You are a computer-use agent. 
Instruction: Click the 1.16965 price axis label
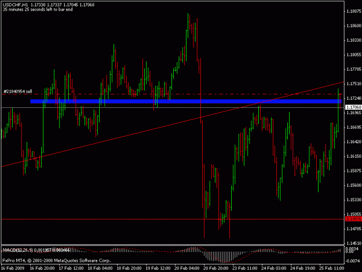[354, 113]
